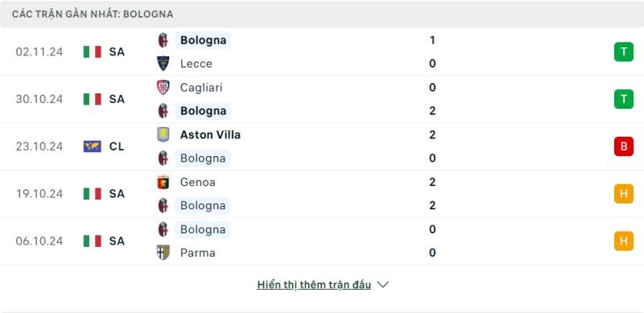Click the Italy flag for 02.11.24 match
The height and width of the screenshot is (313, 644).
coord(93,51)
